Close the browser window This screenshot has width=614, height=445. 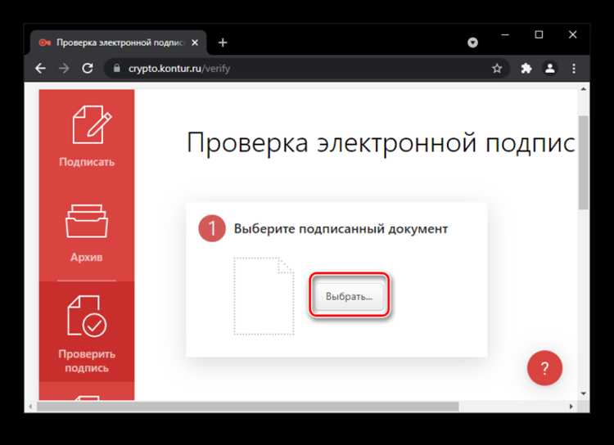572,35
